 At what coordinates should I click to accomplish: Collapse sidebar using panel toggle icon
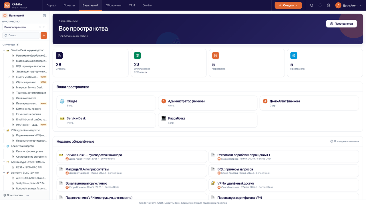pos(44,16)
